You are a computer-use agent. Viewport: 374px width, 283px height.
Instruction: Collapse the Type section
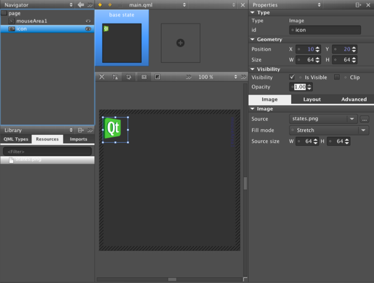(x=252, y=13)
